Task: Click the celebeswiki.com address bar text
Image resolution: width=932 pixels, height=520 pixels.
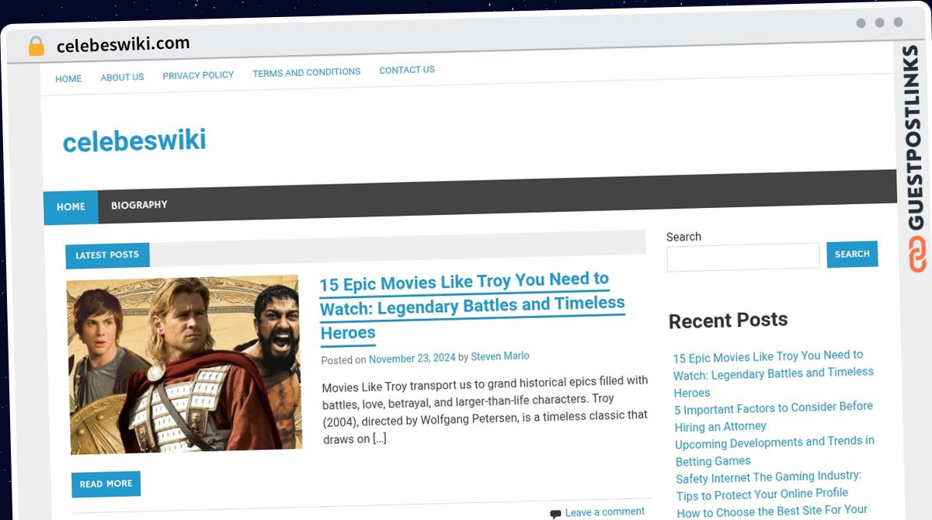Action: click(123, 44)
